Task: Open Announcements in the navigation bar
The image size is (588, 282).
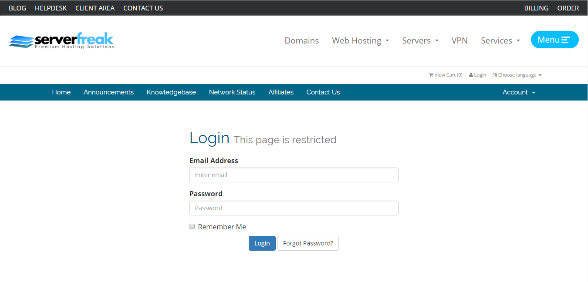Action: pos(108,92)
